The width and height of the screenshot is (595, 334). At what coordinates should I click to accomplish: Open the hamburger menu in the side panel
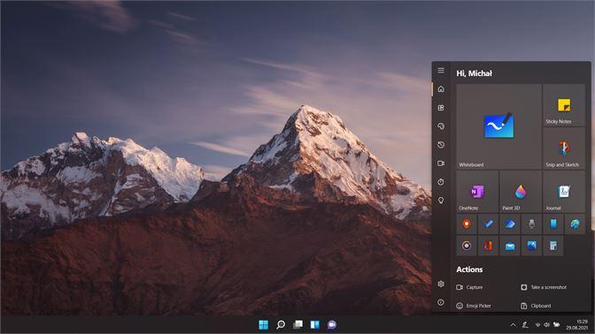click(441, 71)
